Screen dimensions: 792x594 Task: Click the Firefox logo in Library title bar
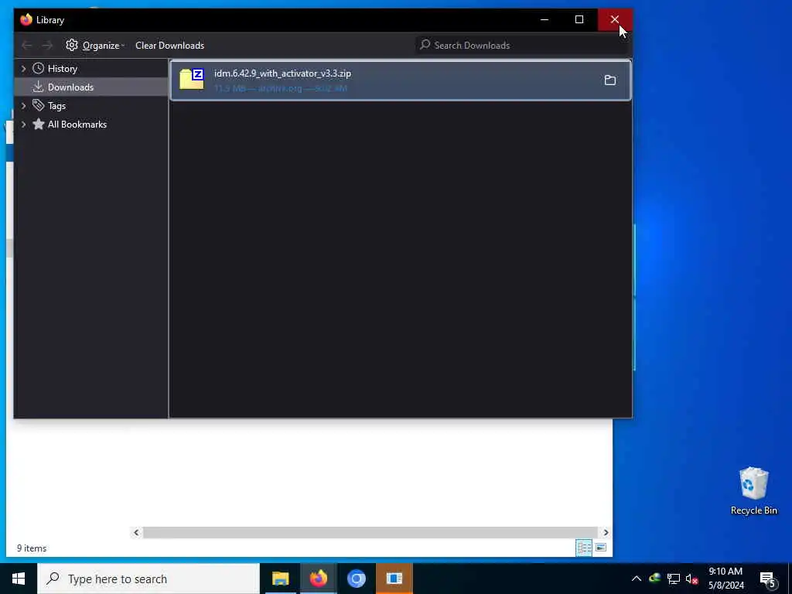pyautogui.click(x=26, y=19)
